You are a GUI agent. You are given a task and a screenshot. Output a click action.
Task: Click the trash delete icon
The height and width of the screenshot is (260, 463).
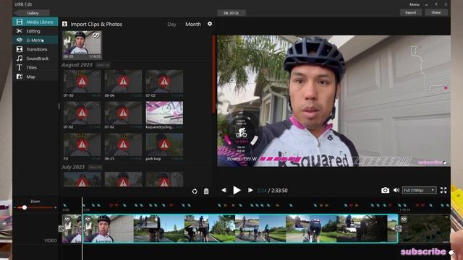(206, 191)
